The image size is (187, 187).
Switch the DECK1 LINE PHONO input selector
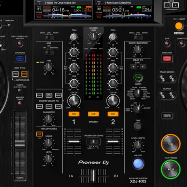[49, 37]
